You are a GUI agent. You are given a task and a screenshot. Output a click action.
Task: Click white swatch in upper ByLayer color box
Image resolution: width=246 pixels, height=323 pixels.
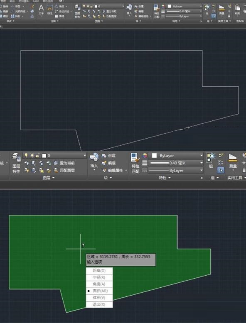click(169, 6)
